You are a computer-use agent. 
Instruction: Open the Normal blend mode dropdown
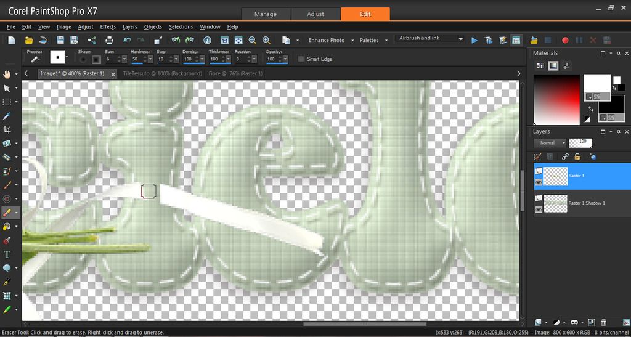[x=550, y=143]
